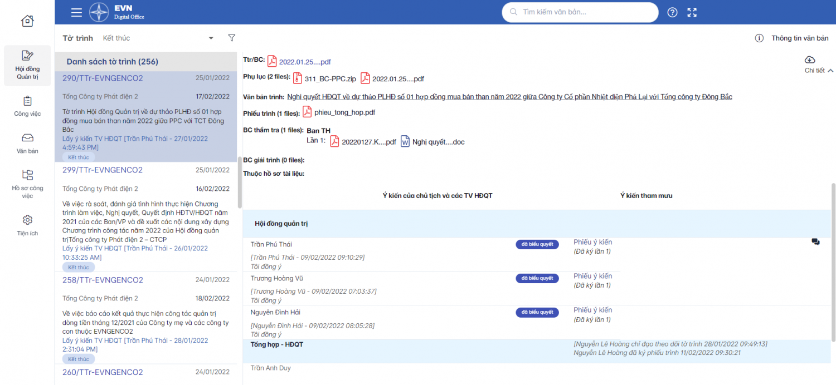
Task: Open the Nghị quyết HĐQT draft link
Action: (509, 97)
